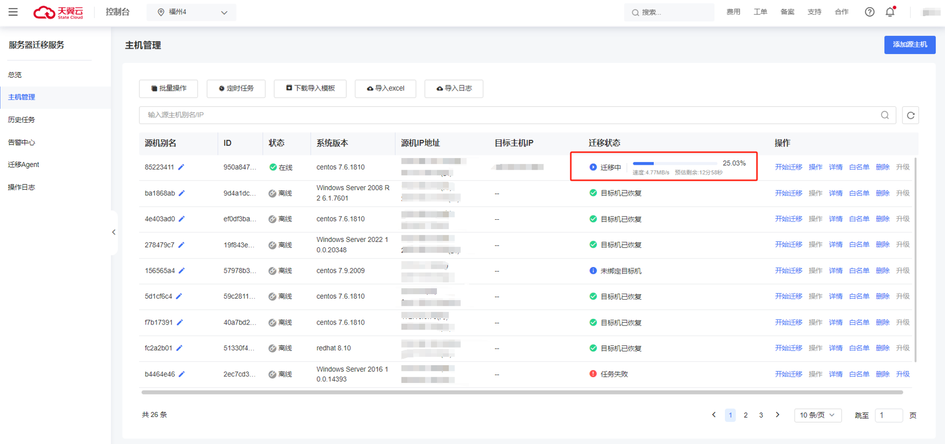Open 总览 in sidebar

click(15, 74)
